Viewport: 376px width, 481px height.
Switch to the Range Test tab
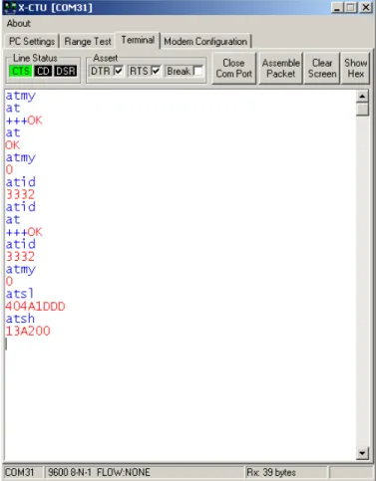pyautogui.click(x=88, y=42)
